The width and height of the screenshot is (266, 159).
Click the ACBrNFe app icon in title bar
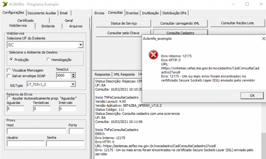pyautogui.click(x=5, y=4)
